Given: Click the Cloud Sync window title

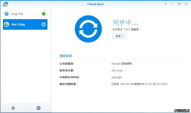Looking at the screenshot, I should point(96,4).
